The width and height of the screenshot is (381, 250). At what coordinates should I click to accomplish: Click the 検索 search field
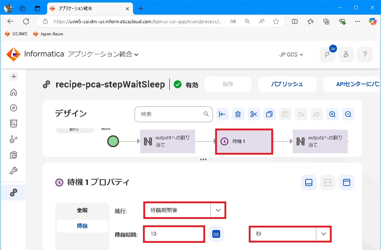[x=173, y=114]
